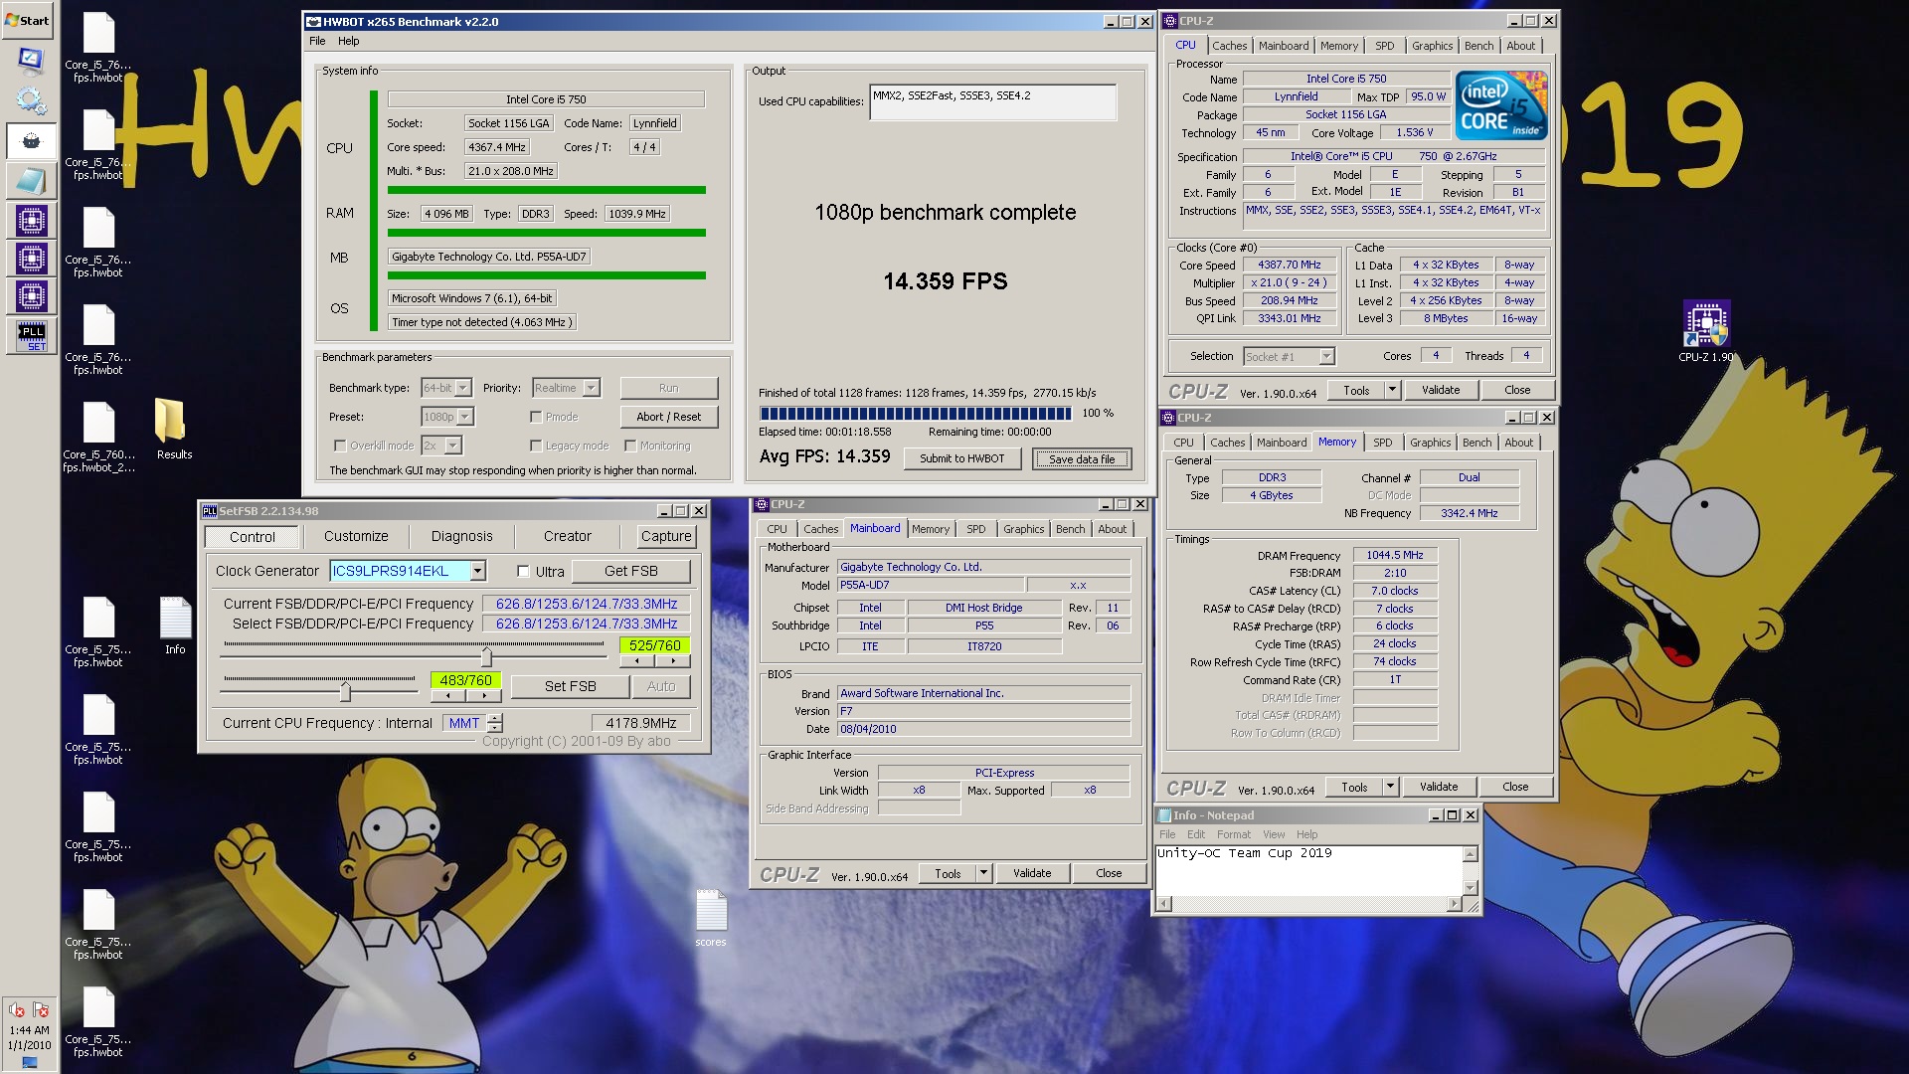This screenshot has width=1909, height=1074.
Task: Switch to Diagnosis tab in SetFSB
Action: (x=461, y=536)
